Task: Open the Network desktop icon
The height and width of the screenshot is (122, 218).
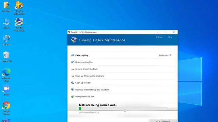Action: tap(6, 40)
